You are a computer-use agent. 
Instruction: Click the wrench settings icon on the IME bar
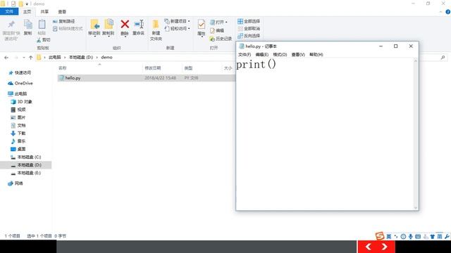click(447, 236)
